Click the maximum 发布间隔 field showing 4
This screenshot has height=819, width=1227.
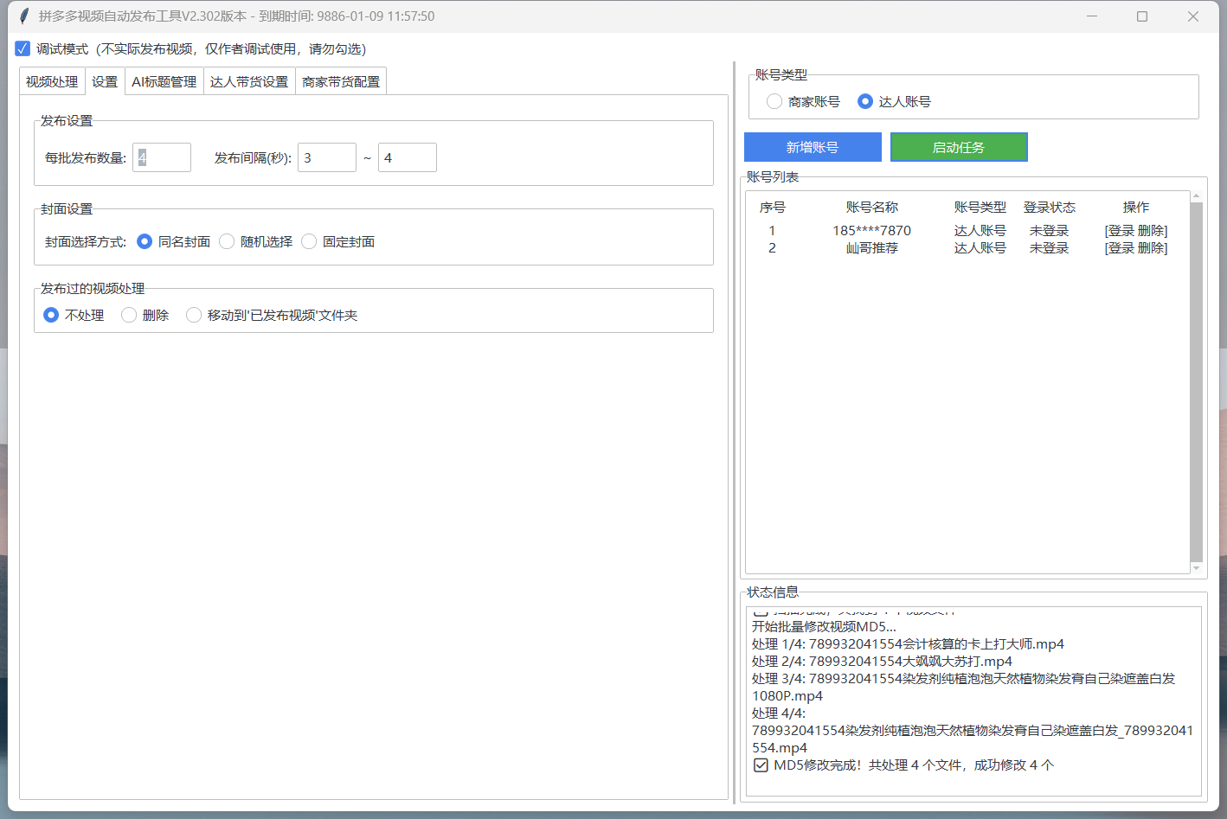point(408,157)
